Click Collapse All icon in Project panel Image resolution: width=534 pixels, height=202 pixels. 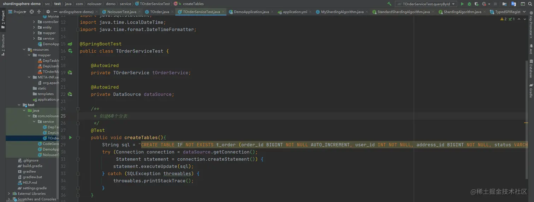pyautogui.click(x=39, y=12)
